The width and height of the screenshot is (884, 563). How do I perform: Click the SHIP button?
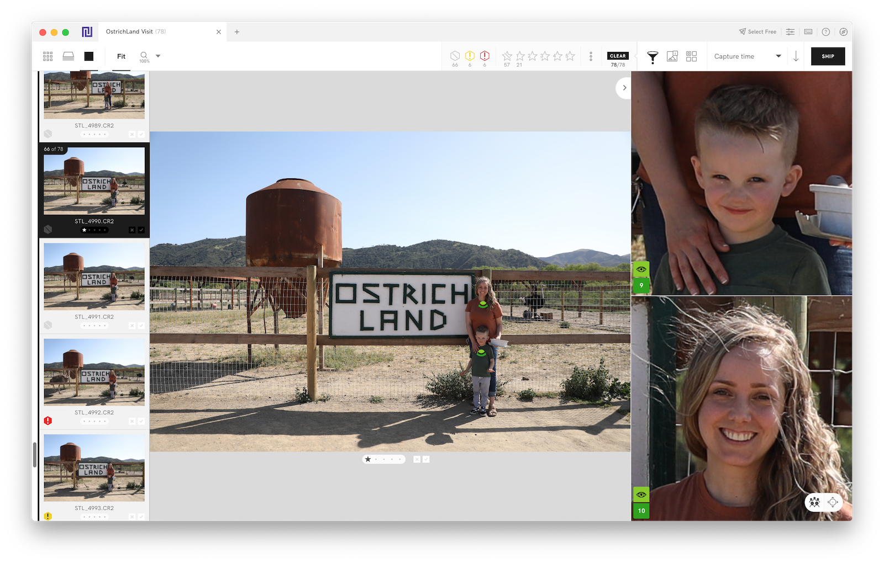click(828, 56)
